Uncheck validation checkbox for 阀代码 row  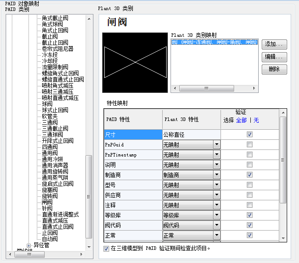click(x=249, y=225)
